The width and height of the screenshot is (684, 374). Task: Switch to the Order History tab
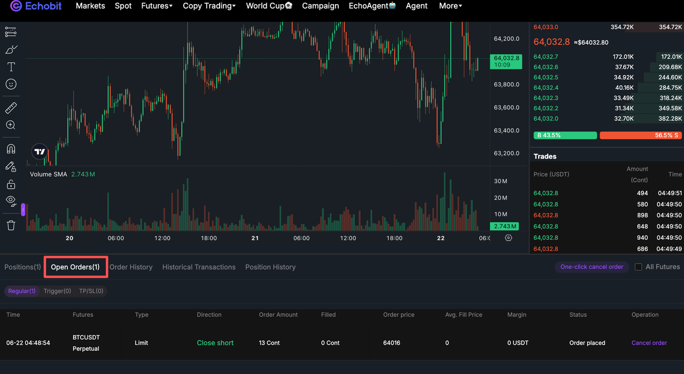131,267
